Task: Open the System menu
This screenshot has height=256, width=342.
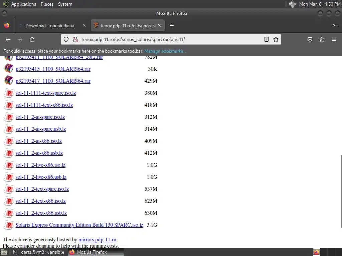Action: tap(65, 4)
